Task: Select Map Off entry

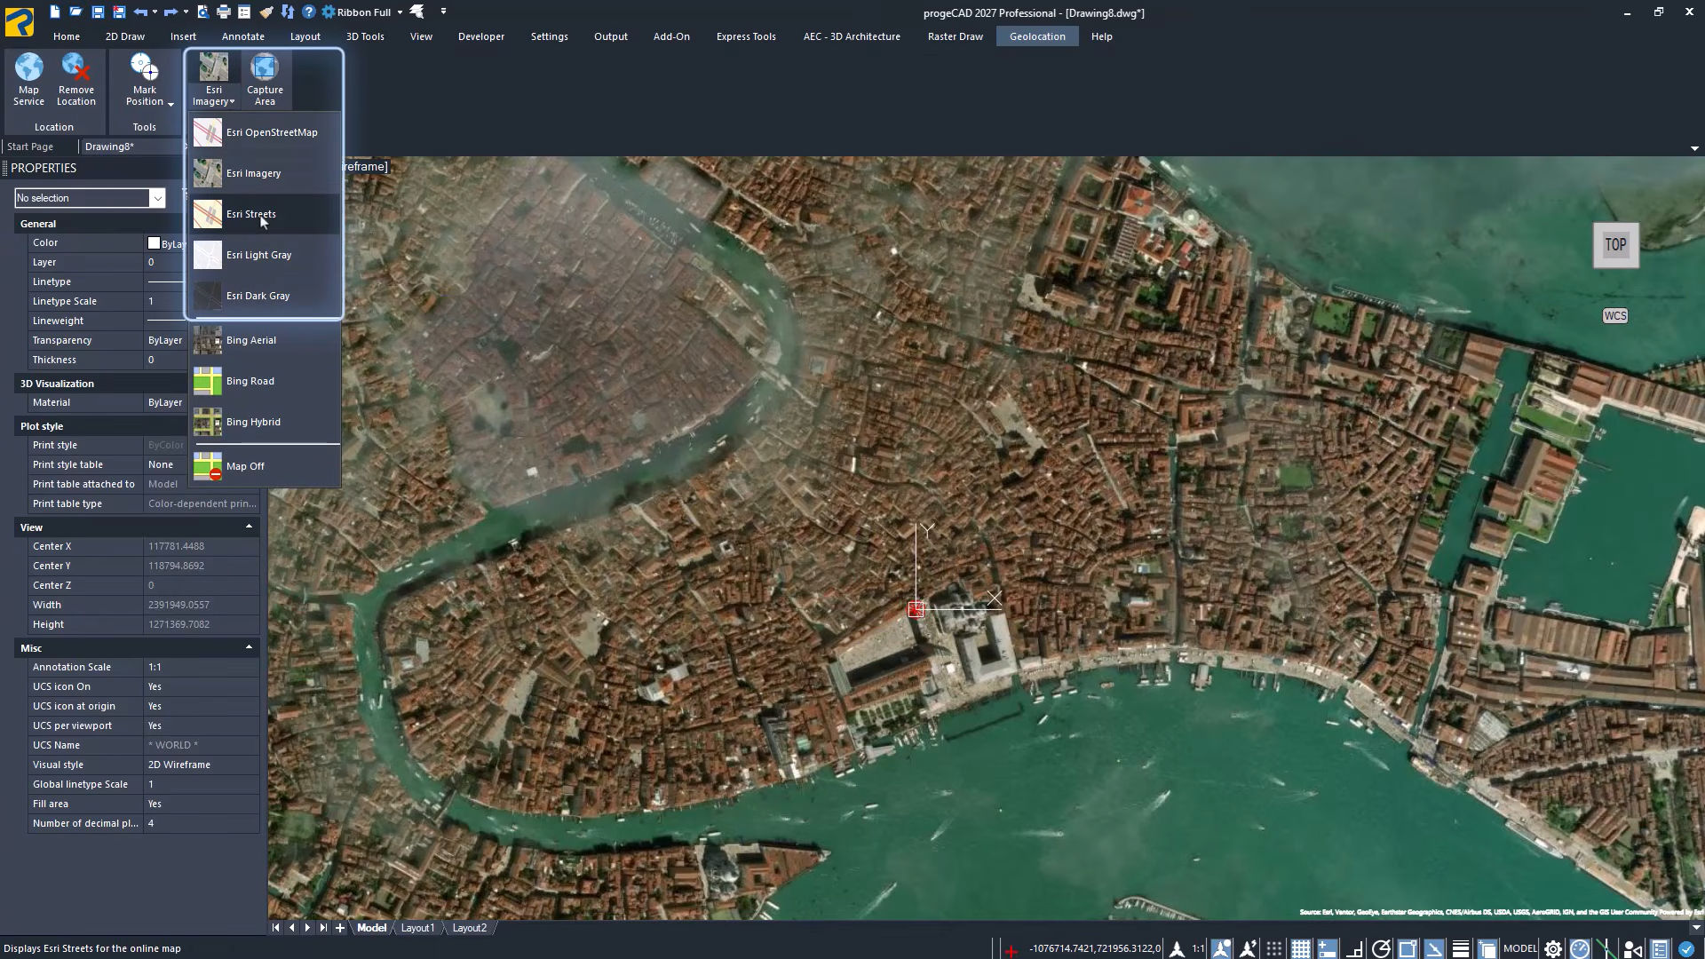Action: [265, 466]
